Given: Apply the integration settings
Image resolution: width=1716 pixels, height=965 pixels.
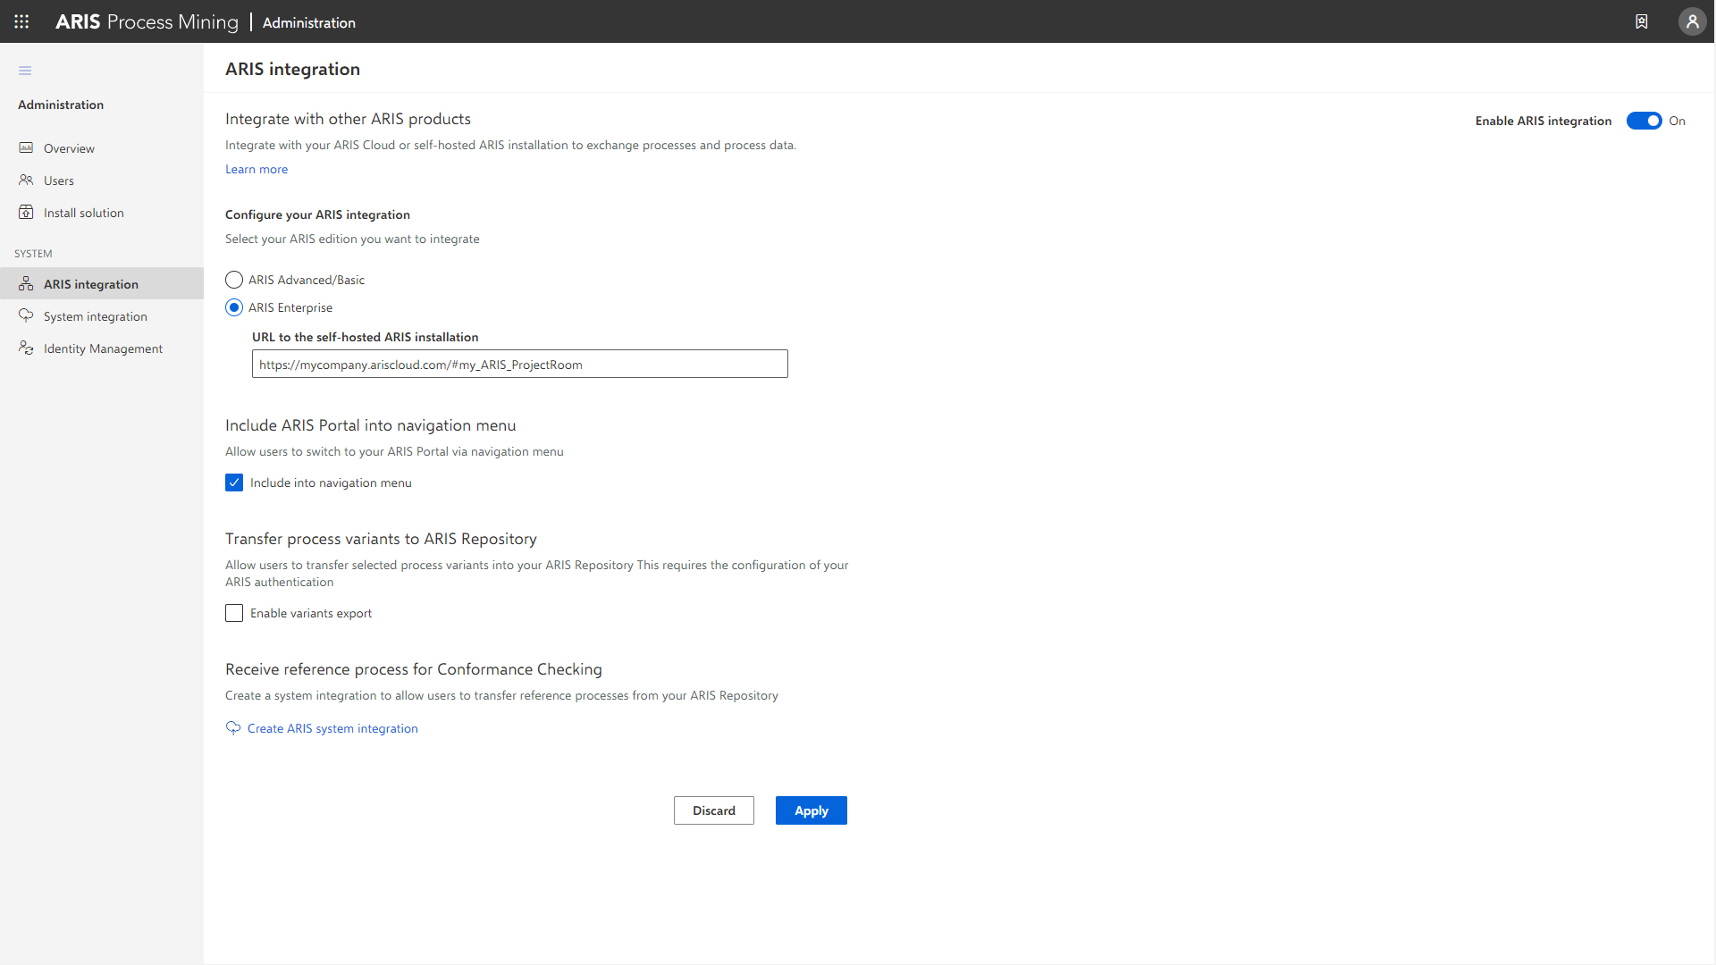Looking at the screenshot, I should coord(811,810).
